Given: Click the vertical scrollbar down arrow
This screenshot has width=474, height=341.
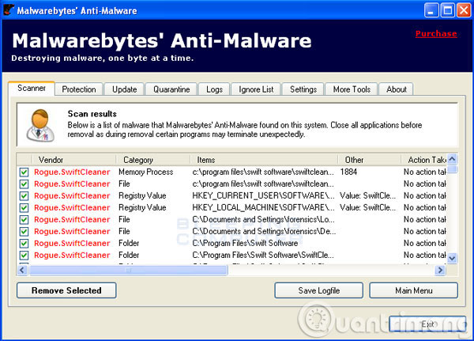Looking at the screenshot, I should 452,258.
